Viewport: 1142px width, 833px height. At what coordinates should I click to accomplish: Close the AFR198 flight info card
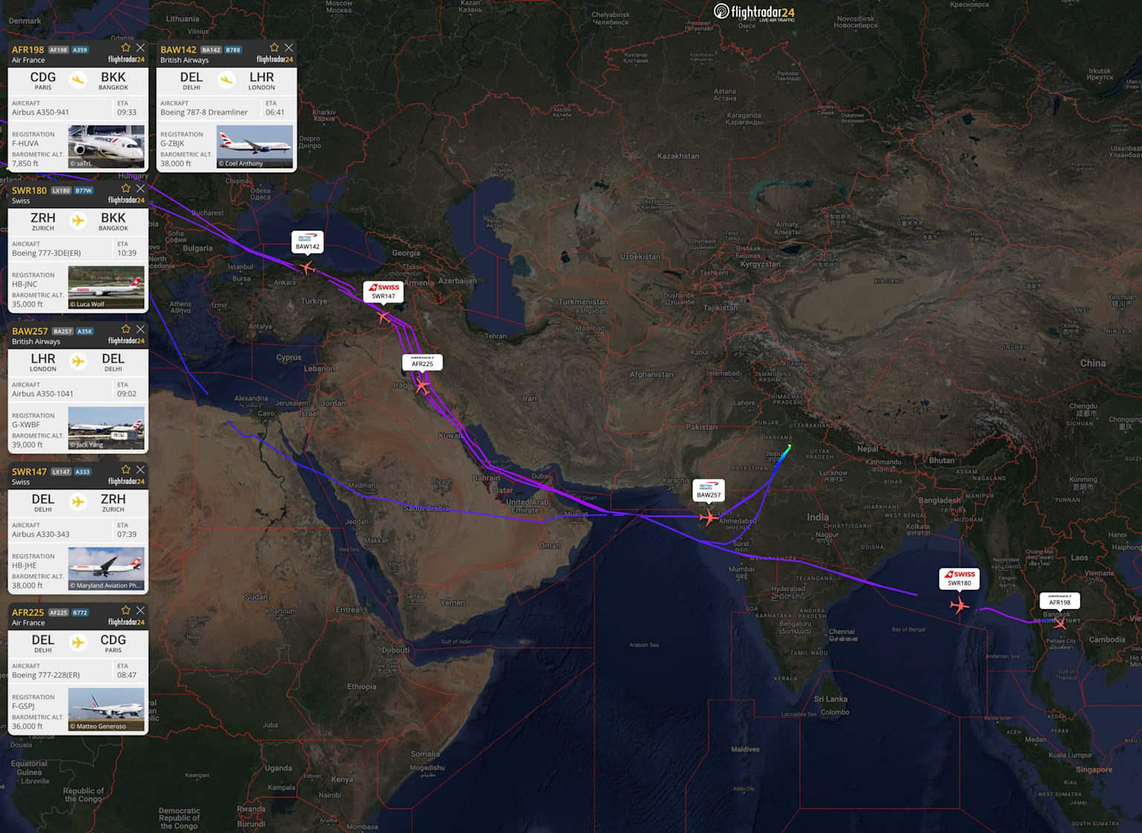pos(141,48)
